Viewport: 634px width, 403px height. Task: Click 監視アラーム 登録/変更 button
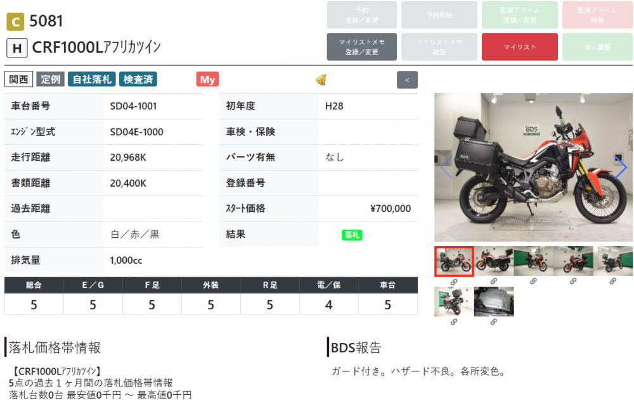519,15
